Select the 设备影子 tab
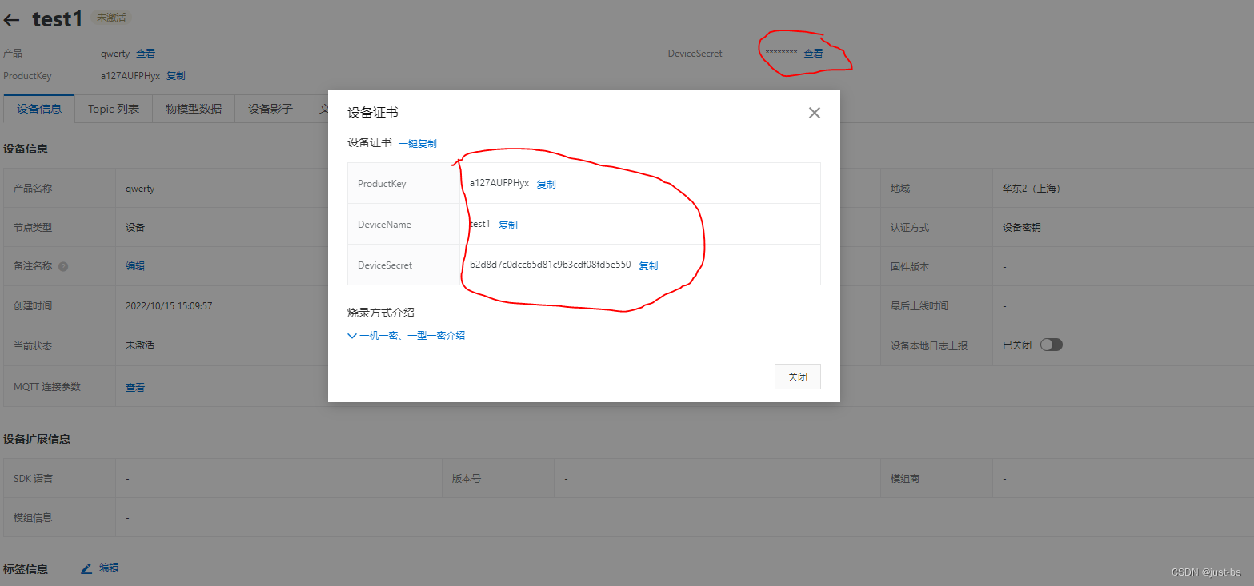Image resolution: width=1254 pixels, height=586 pixels. pyautogui.click(x=270, y=109)
